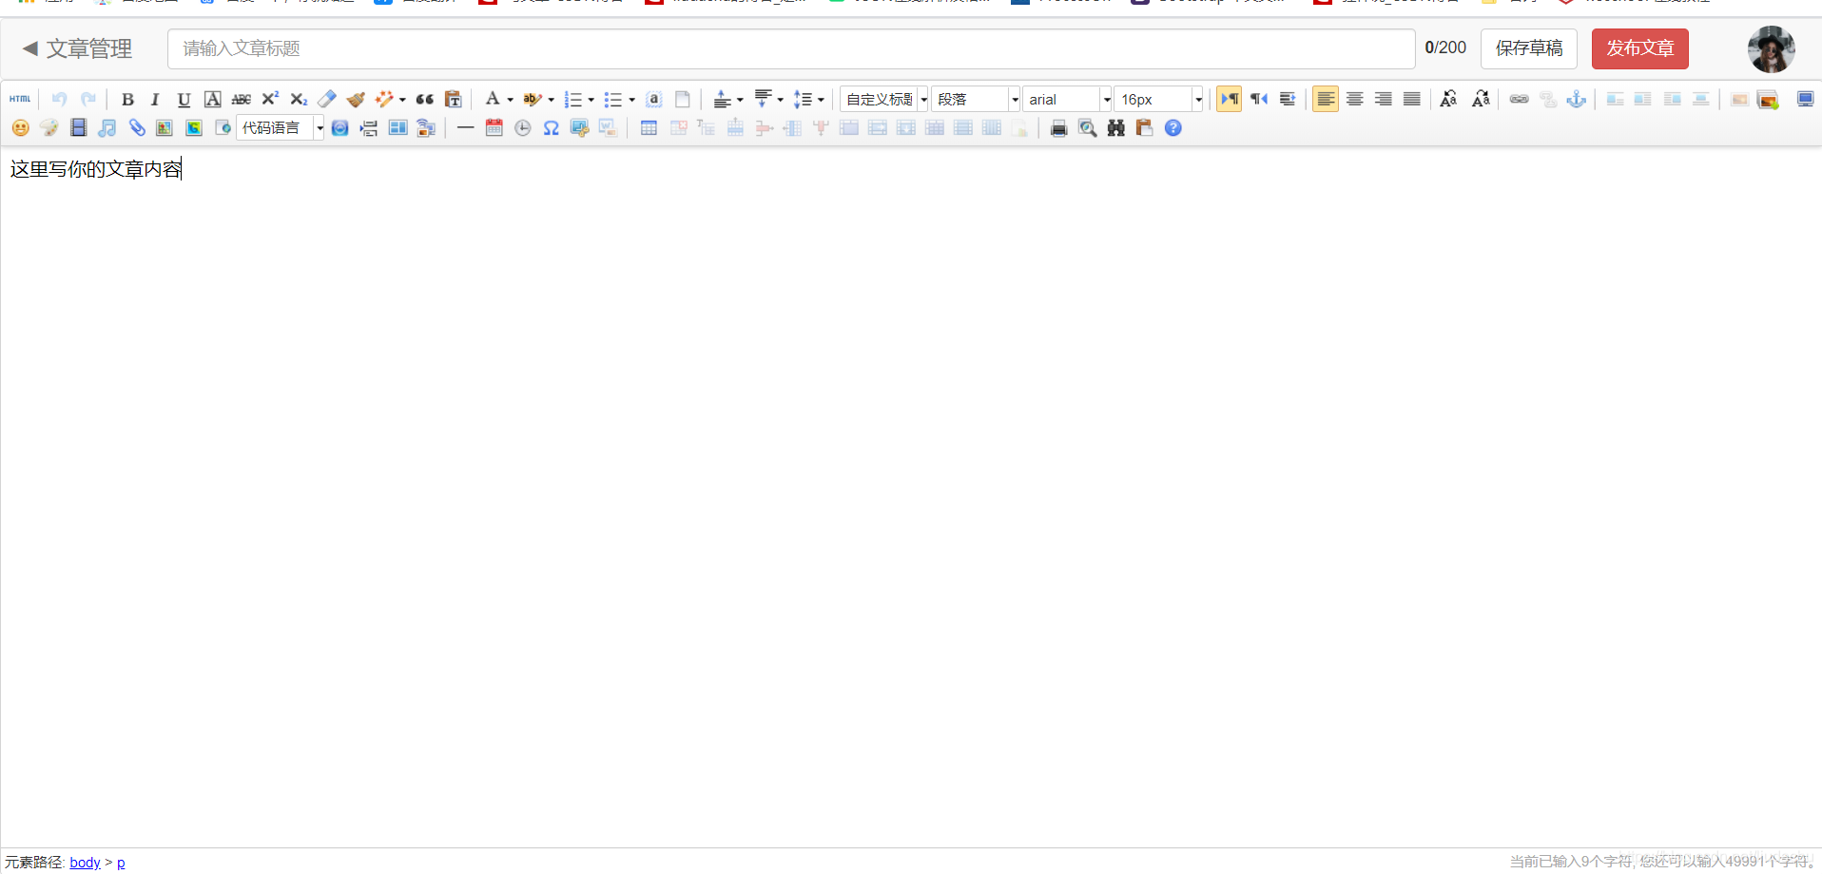Insert a horizontal rule
The image size is (1822, 874).
[x=465, y=127]
